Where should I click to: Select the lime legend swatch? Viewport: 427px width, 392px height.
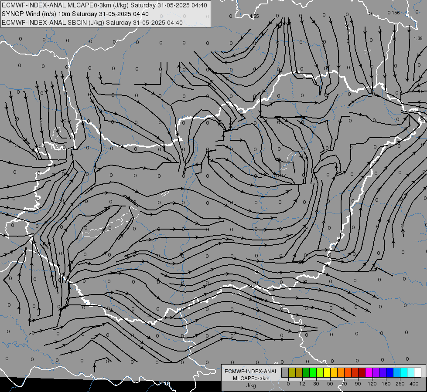(320, 372)
